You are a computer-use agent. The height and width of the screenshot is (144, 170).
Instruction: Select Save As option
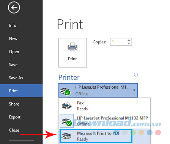[x=16, y=78]
